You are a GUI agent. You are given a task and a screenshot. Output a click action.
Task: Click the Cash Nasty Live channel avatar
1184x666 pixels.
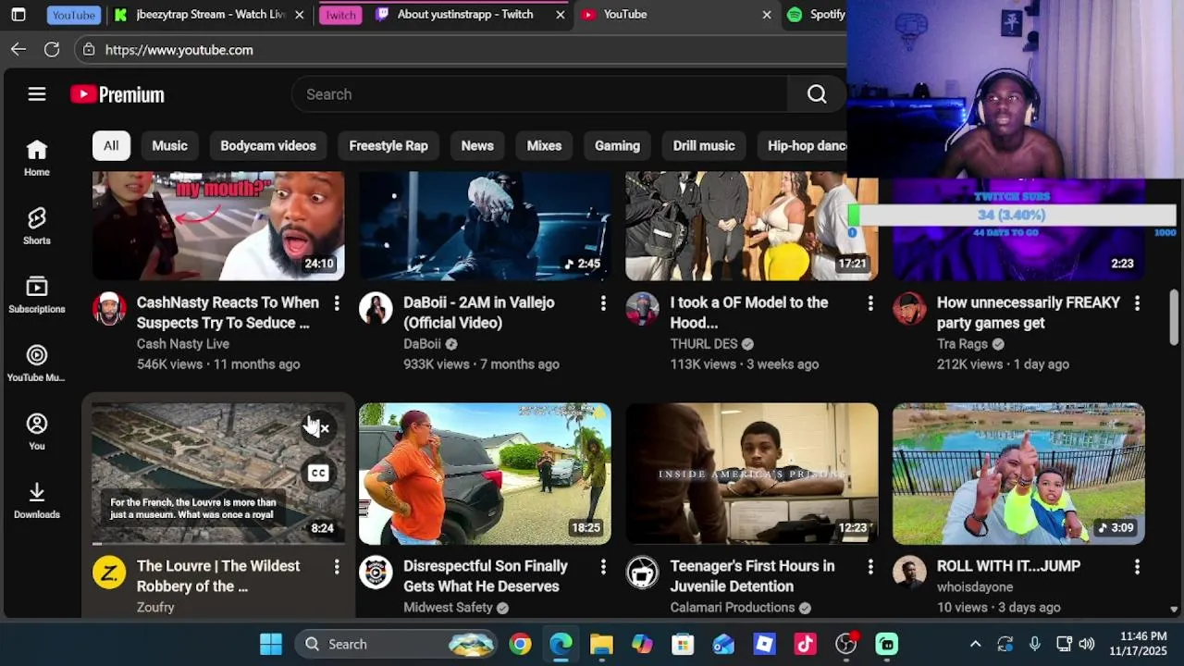(x=109, y=309)
